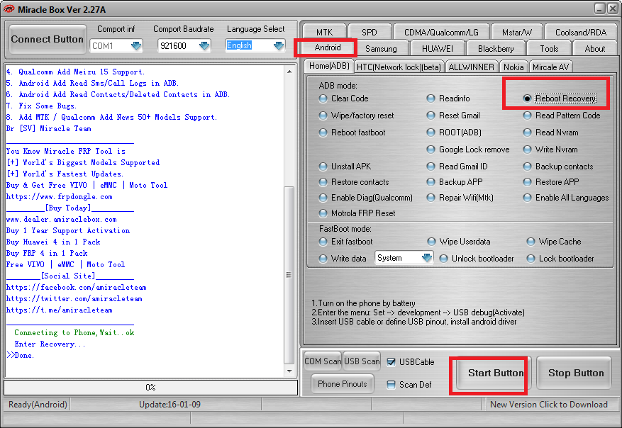Select the Android tab
Screen dimensions: 622x428
pos(327,47)
